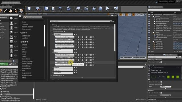Click the Add New button in Content Browser
The width and height of the screenshot is (182, 102).
pos(4,64)
